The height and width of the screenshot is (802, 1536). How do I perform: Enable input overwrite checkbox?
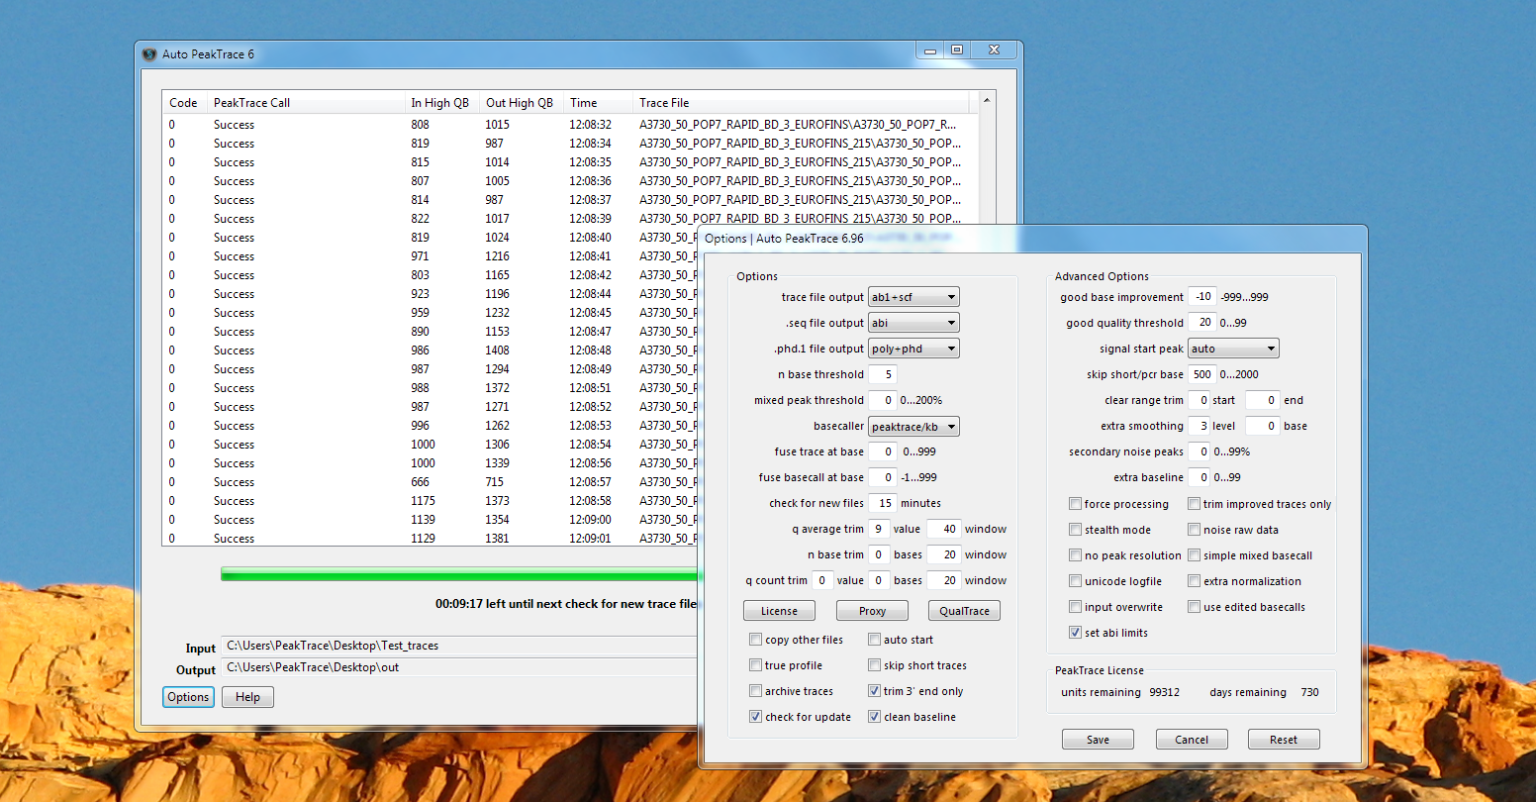1076,607
